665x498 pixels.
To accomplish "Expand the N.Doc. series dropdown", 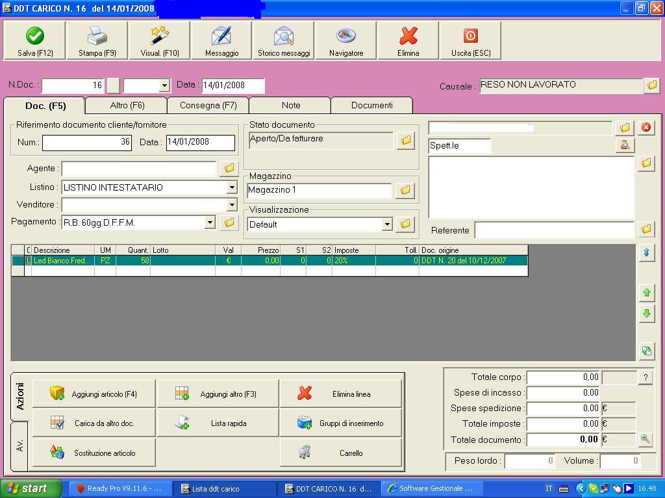I will (164, 86).
